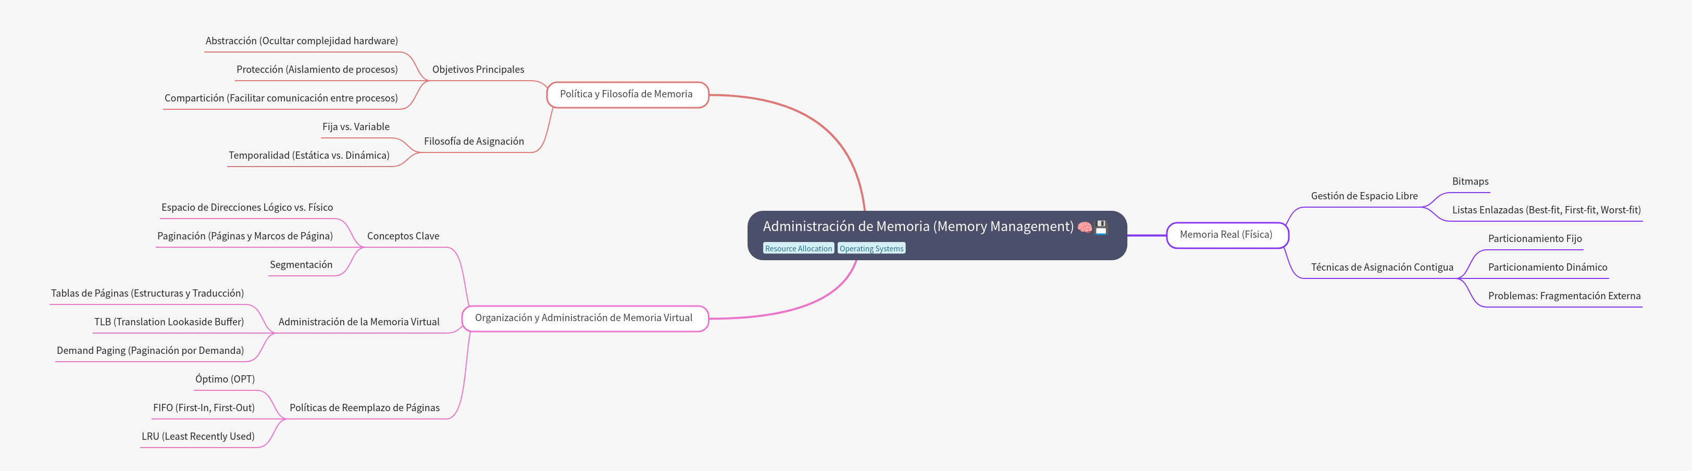Toggle the 'Administración de la Memoria Virtual' node
1692x471 pixels.
click(x=359, y=322)
